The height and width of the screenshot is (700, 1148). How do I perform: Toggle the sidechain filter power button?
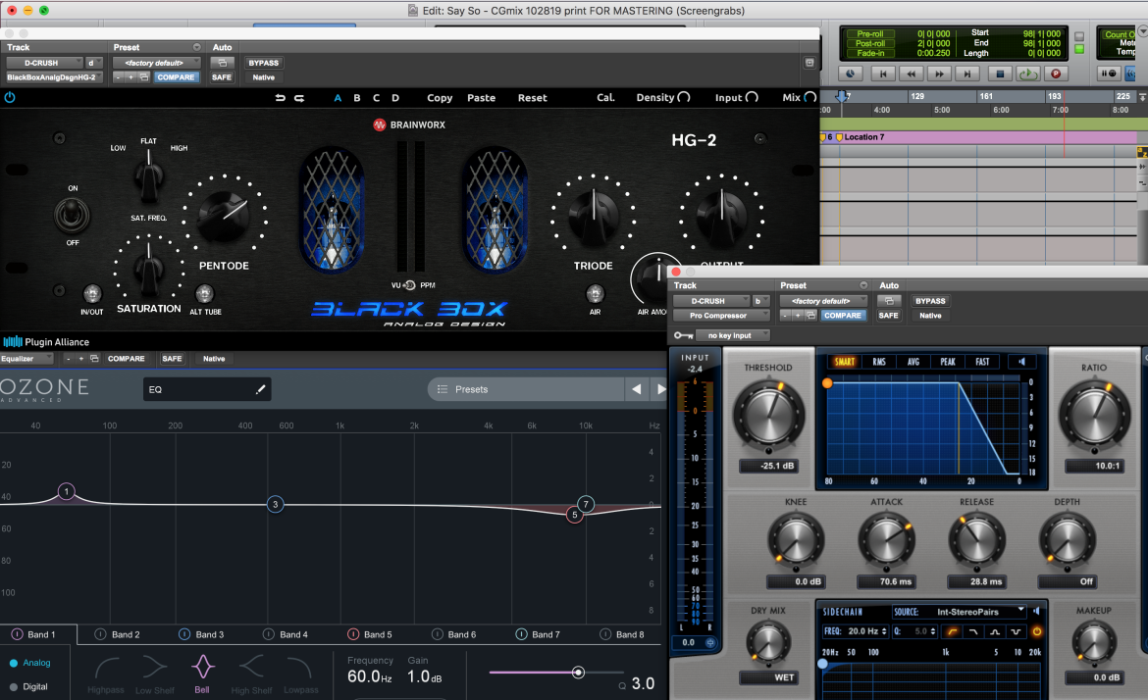1037,631
